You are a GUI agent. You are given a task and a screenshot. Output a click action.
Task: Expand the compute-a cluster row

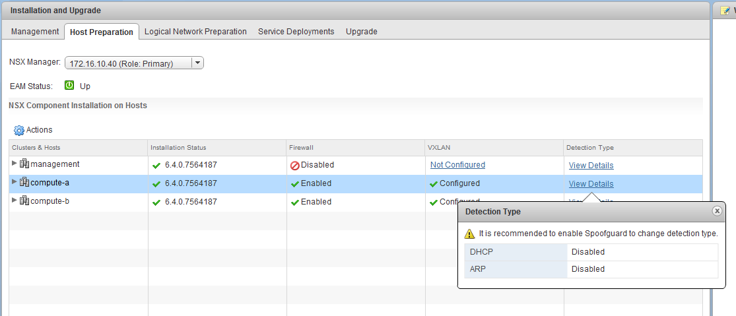pyautogui.click(x=15, y=182)
